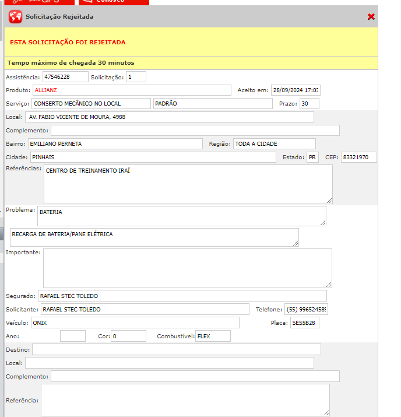
Task: Click the Telefone field
Action: point(306,310)
